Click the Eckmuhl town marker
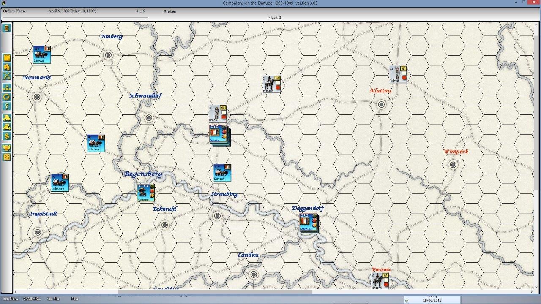The height and width of the screenshot is (304, 541). coord(164,225)
